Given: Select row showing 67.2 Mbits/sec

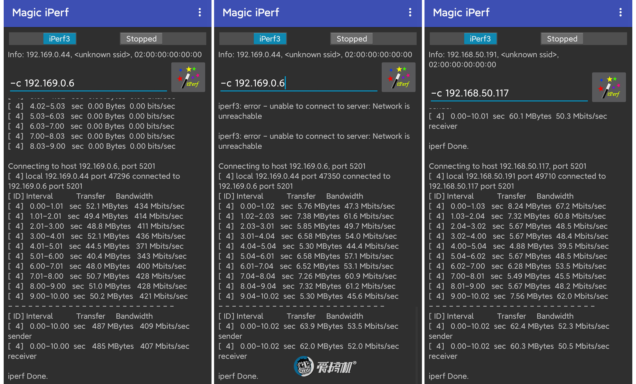Looking at the screenshot, I should [518, 206].
